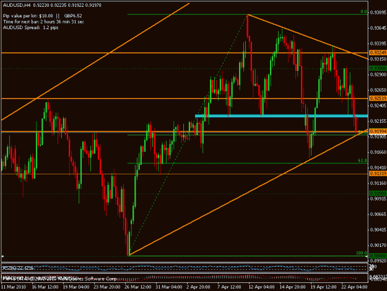Click 0.90415 on the price axis

(378, 230)
